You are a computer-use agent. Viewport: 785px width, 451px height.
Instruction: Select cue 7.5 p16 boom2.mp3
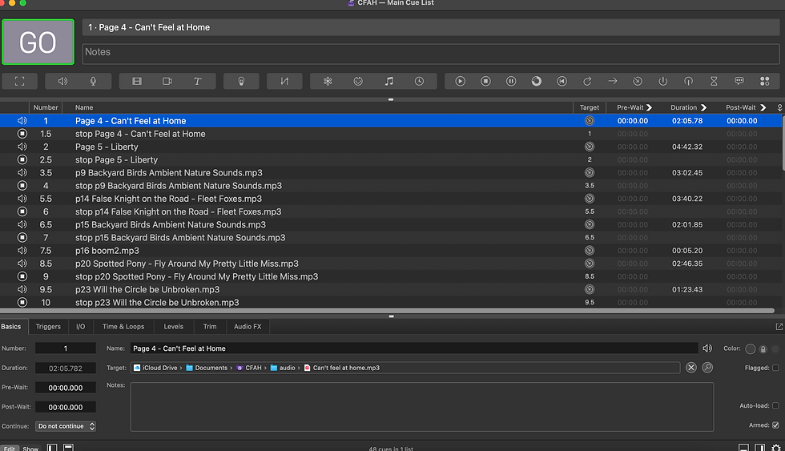391,251
